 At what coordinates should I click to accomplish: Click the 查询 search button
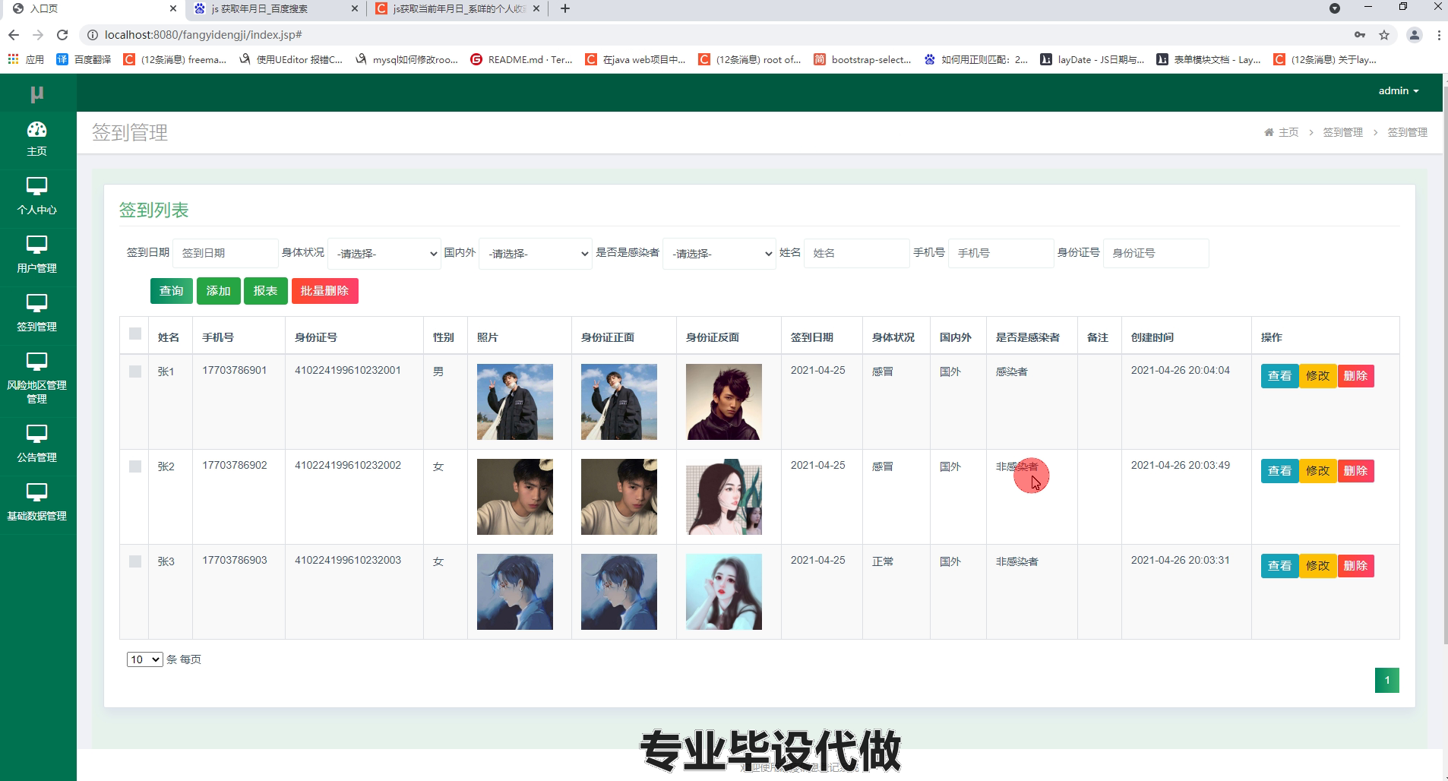point(171,291)
